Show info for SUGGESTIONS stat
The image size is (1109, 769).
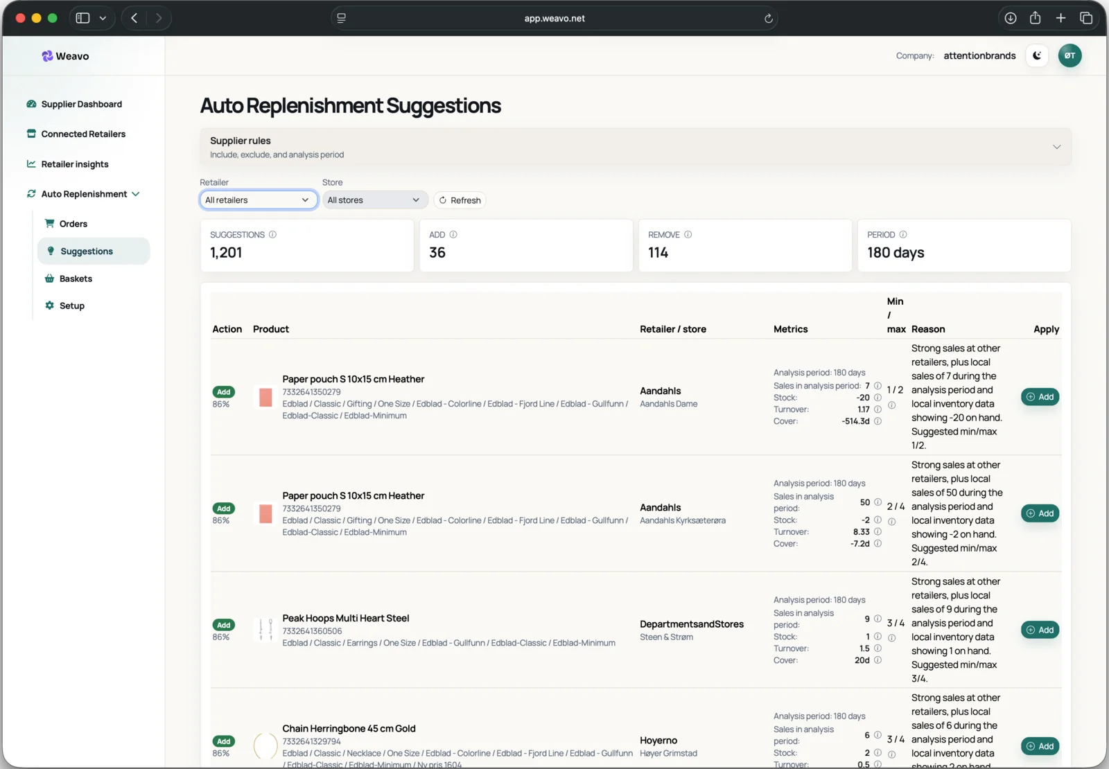point(272,235)
